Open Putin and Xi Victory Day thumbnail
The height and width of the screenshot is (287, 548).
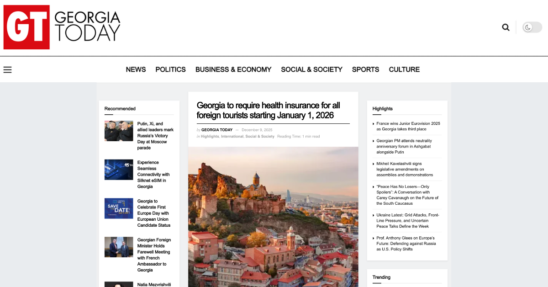[119, 131]
